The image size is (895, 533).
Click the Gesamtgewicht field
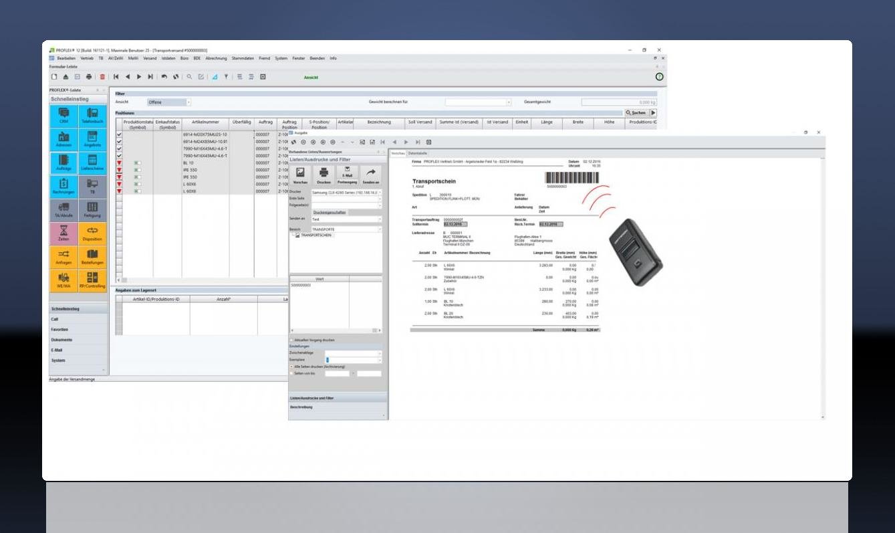tap(619, 102)
